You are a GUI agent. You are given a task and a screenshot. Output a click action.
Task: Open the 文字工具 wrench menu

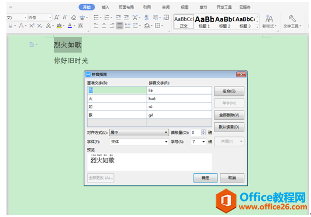point(292,22)
